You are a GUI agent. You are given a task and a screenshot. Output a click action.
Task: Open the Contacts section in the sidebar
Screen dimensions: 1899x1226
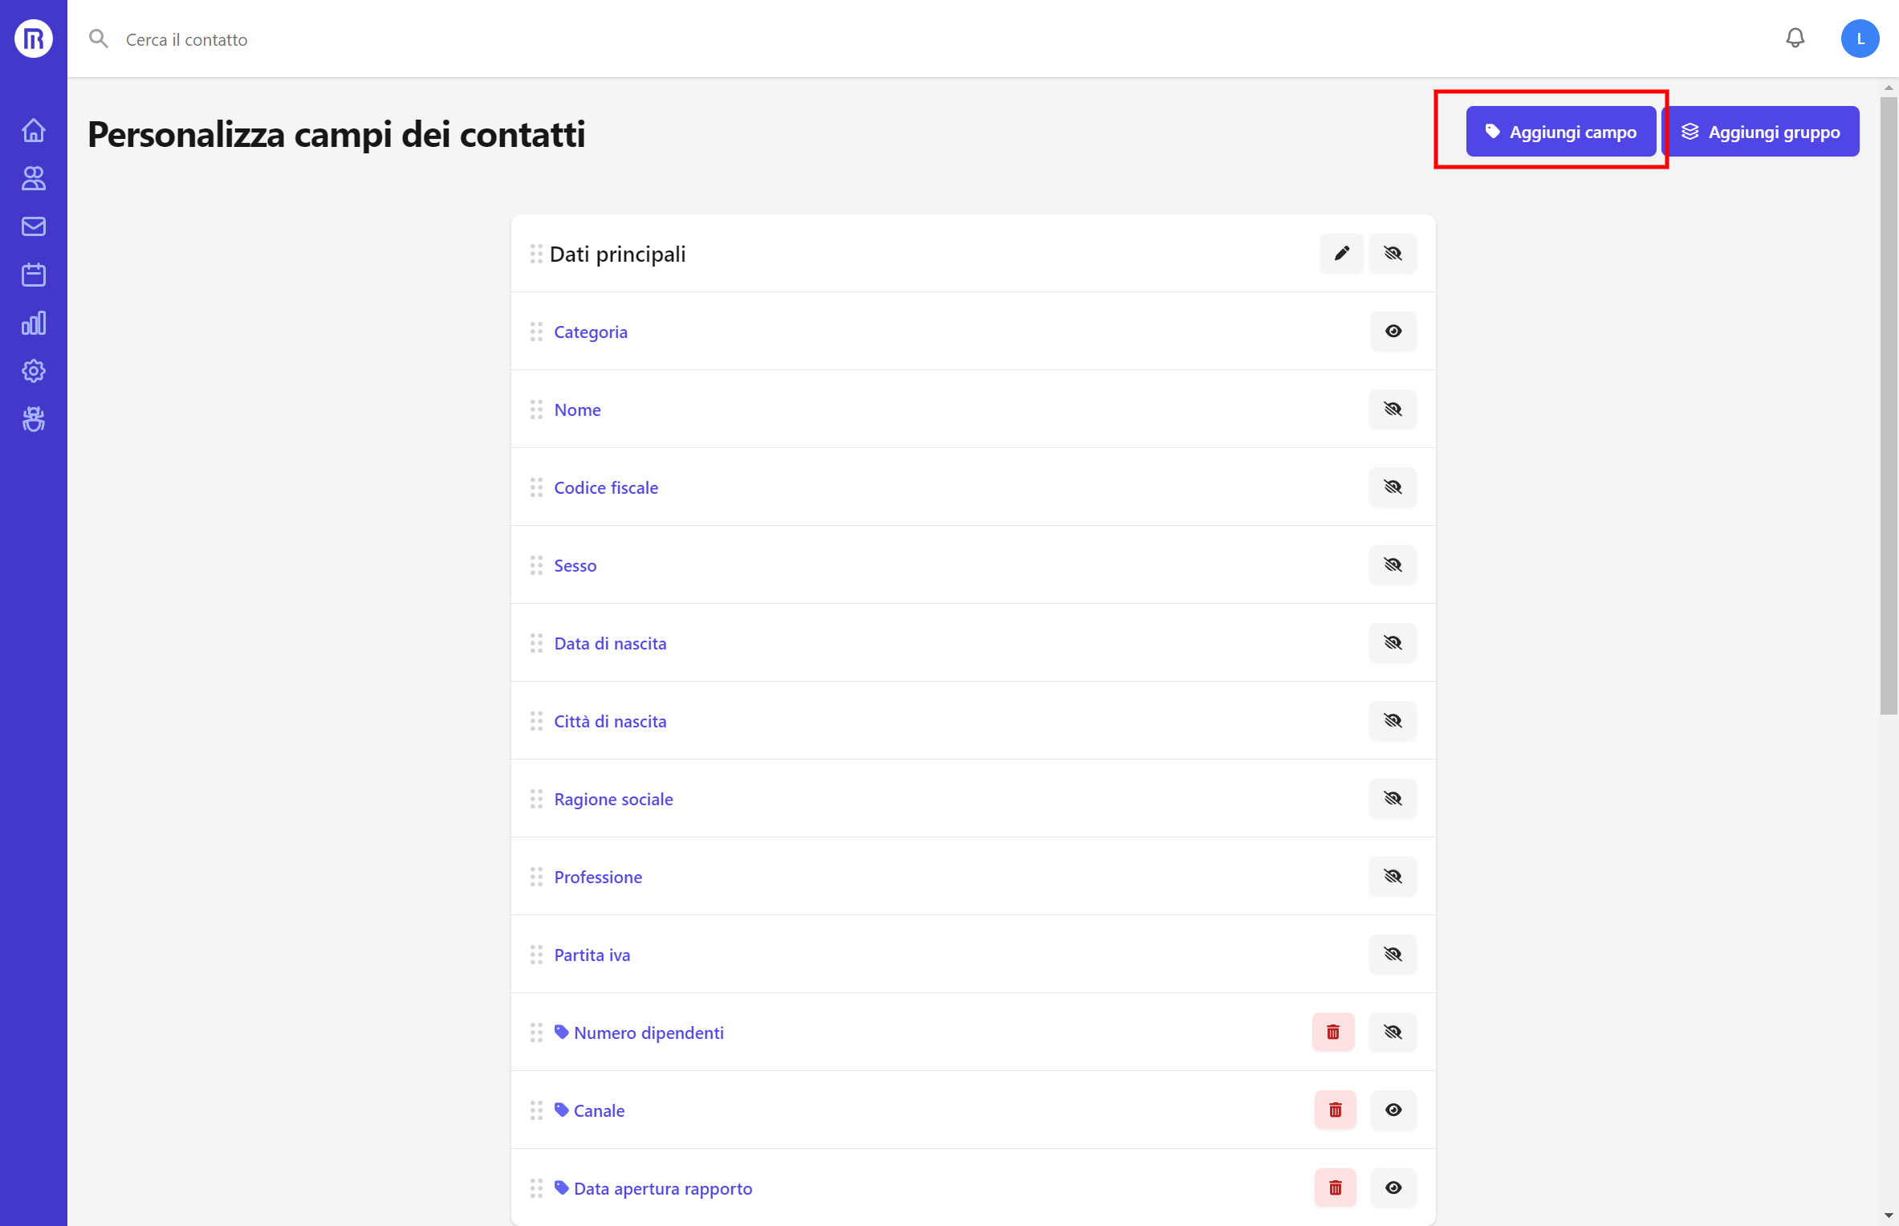coord(33,178)
